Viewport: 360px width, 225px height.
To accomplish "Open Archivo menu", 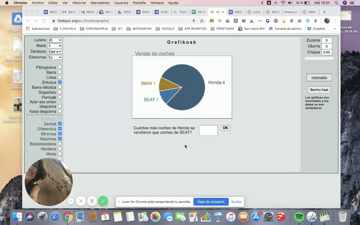I will [x=37, y=3].
